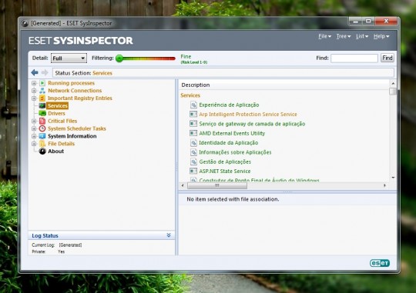
Task: Click the Services heading in description list
Action: 190,95
